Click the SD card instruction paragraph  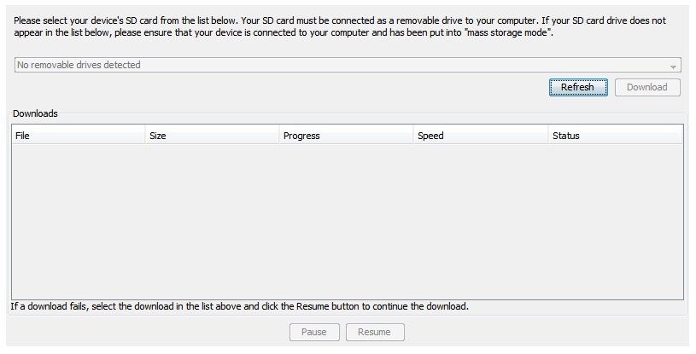tap(340, 26)
